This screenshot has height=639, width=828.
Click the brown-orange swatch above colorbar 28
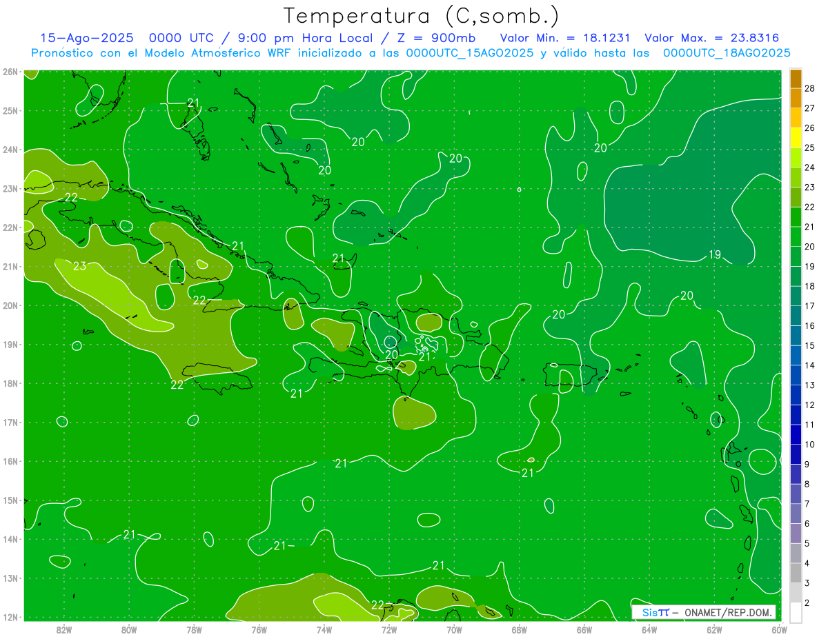pyautogui.click(x=796, y=79)
